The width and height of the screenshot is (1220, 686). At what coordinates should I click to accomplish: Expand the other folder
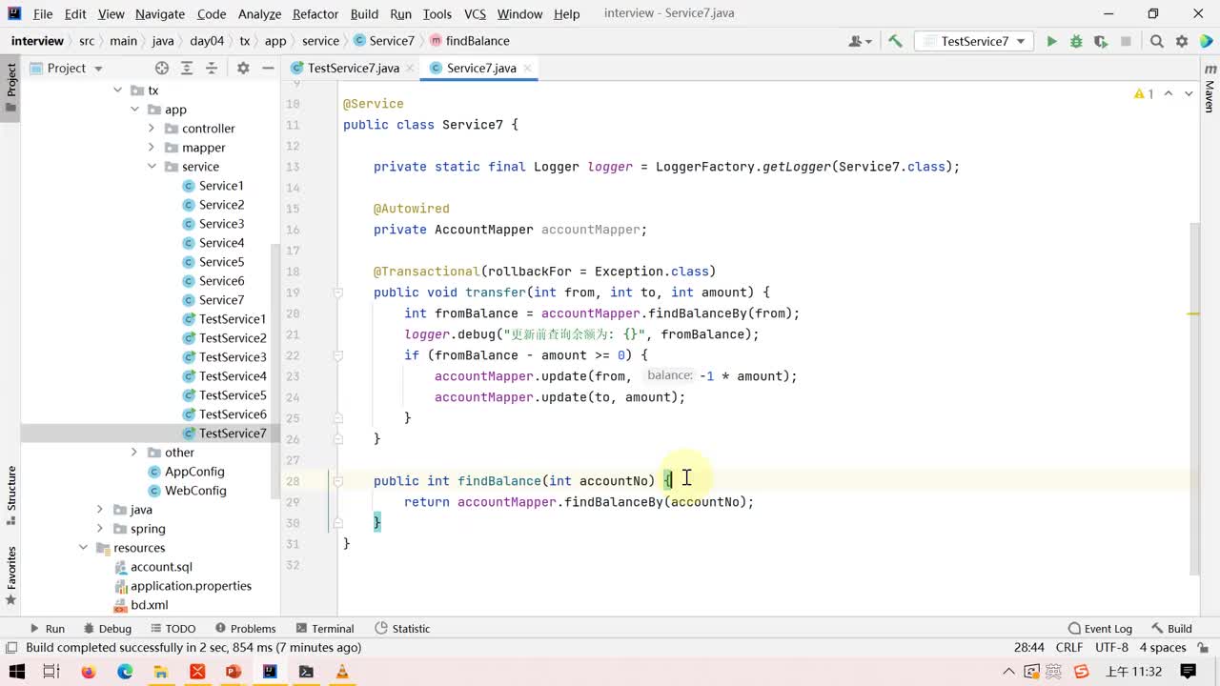(134, 453)
